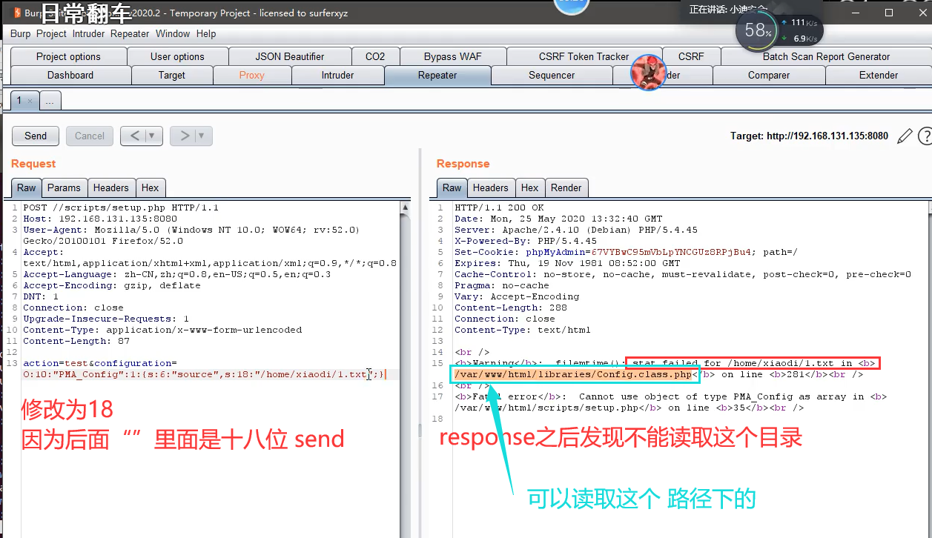
Task: Open the JSON Beautifier tab
Action: pos(290,56)
